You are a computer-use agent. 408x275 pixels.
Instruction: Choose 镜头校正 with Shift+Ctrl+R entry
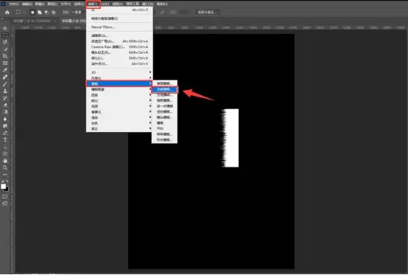[119, 52]
